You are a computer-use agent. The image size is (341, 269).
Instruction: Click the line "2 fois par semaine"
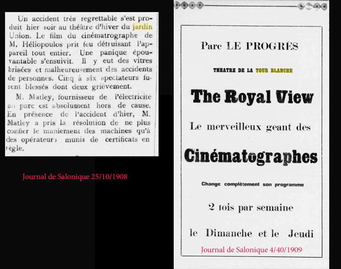pyautogui.click(x=251, y=208)
